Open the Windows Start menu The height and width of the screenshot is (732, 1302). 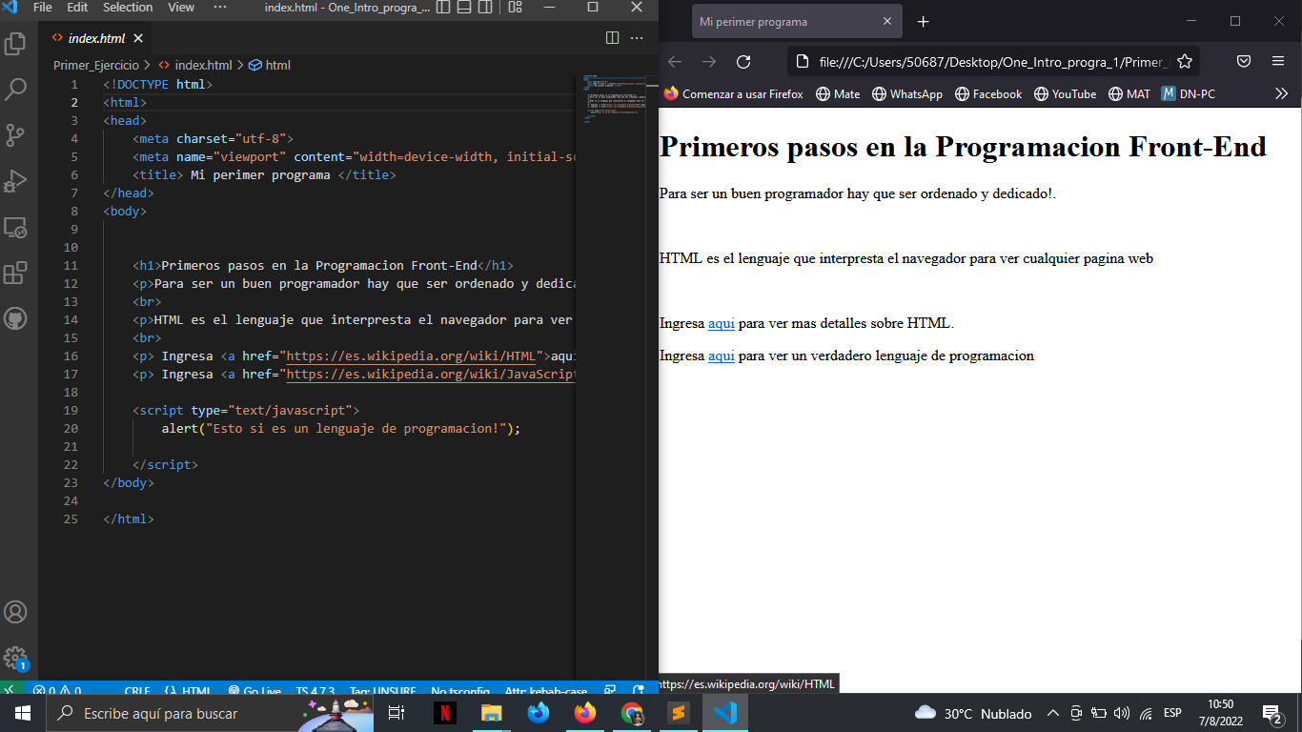[23, 713]
